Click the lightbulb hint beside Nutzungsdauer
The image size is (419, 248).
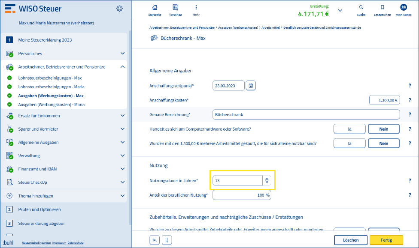coord(267,180)
